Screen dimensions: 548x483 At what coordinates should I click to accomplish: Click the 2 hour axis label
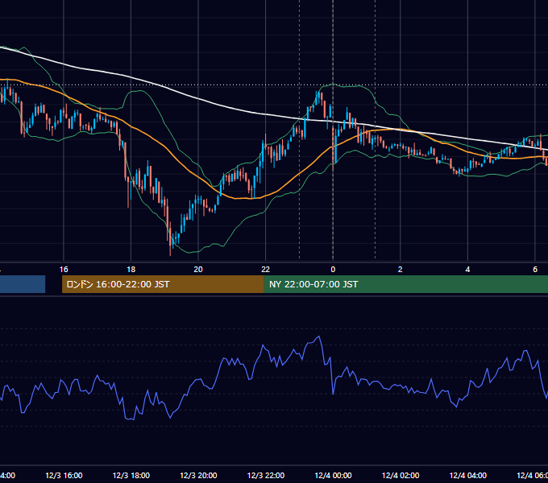pyautogui.click(x=401, y=270)
